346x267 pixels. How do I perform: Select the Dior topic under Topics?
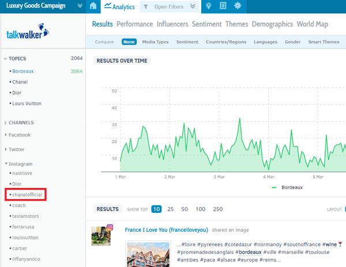17,93
